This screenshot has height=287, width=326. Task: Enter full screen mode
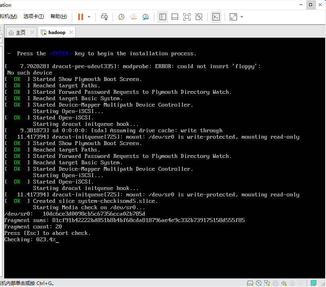[x=187, y=17]
